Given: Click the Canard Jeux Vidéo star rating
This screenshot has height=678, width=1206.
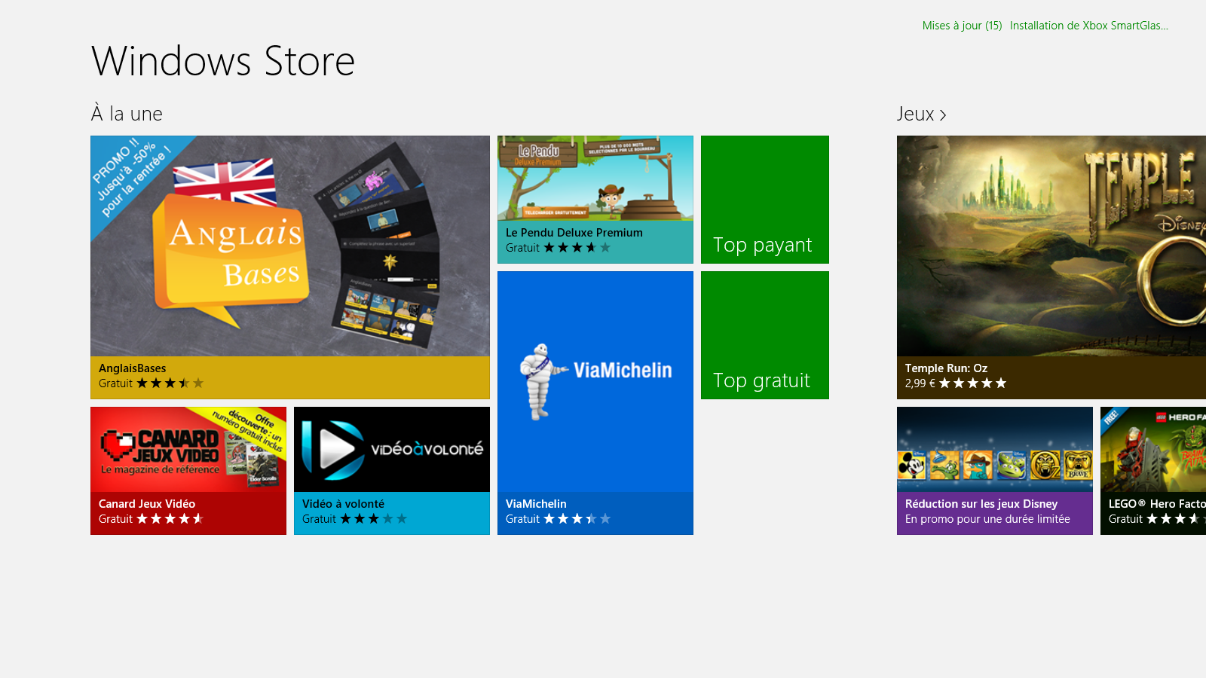Looking at the screenshot, I should (x=170, y=519).
